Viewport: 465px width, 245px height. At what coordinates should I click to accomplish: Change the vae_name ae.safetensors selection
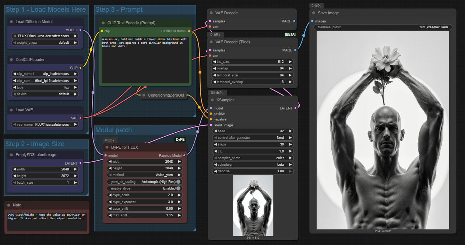pyautogui.click(x=45, y=125)
